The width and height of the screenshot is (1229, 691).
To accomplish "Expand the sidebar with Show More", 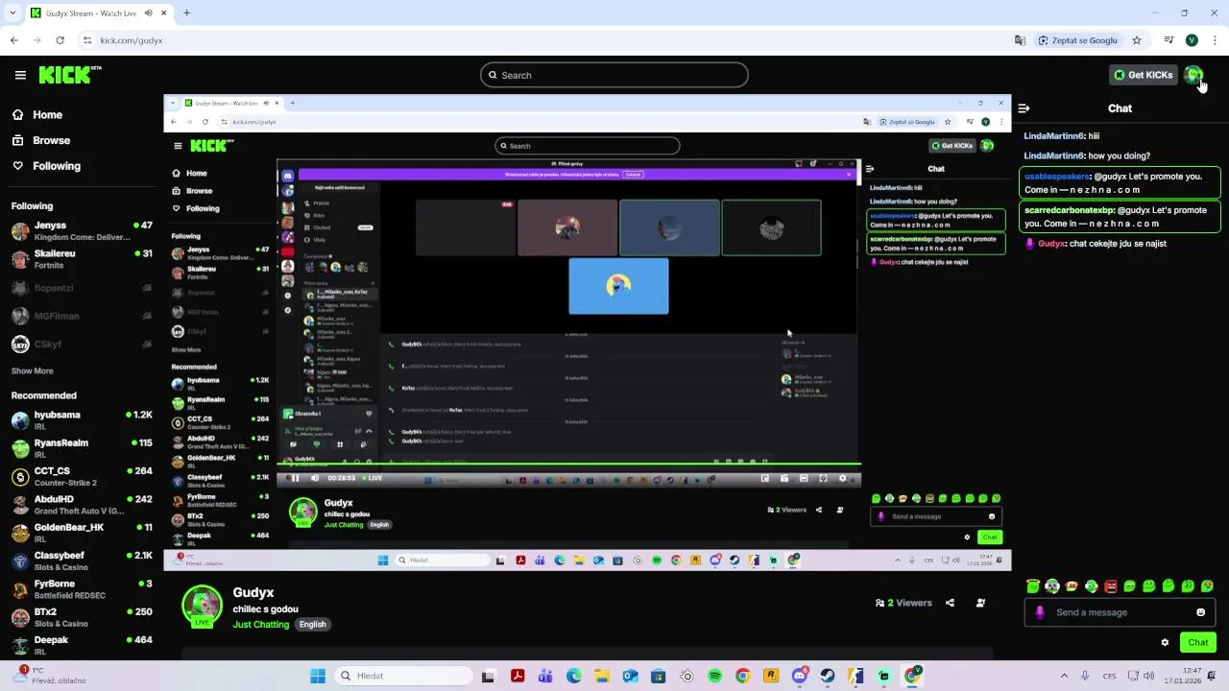I will pos(32,370).
